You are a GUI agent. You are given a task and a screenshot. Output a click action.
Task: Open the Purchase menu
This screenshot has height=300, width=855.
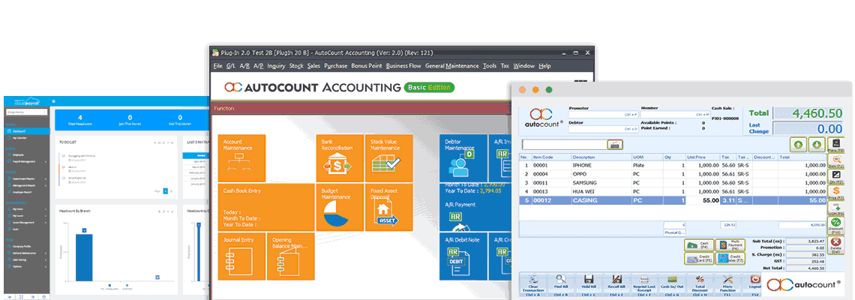coord(335,66)
